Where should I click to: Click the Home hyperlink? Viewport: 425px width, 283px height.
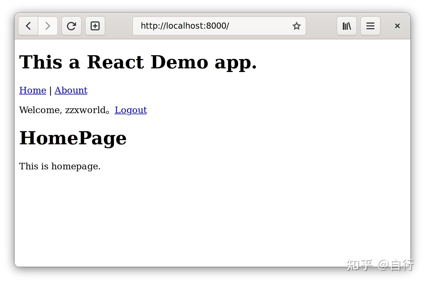tap(33, 90)
